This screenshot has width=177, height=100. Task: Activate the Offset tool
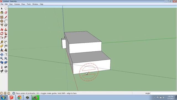(6, 37)
